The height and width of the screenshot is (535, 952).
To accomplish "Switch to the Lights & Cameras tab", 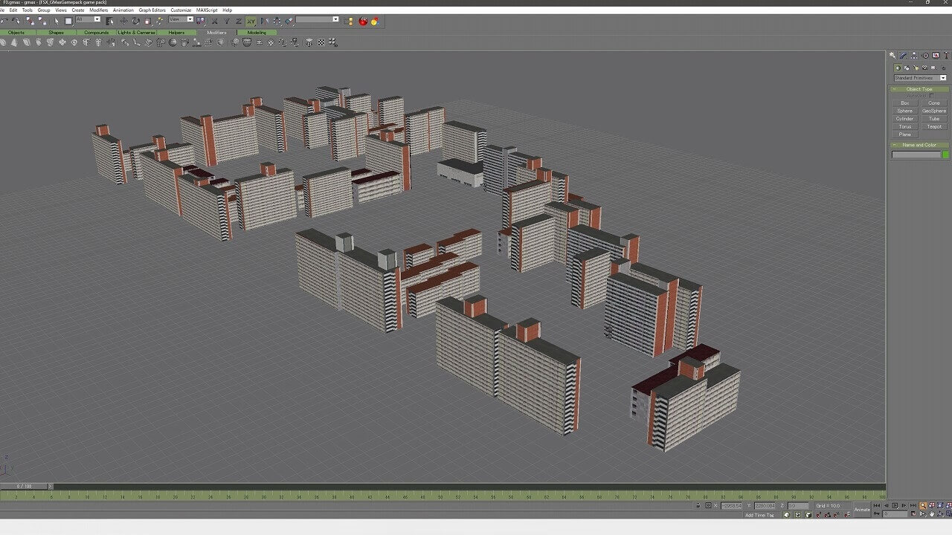I will point(136,33).
